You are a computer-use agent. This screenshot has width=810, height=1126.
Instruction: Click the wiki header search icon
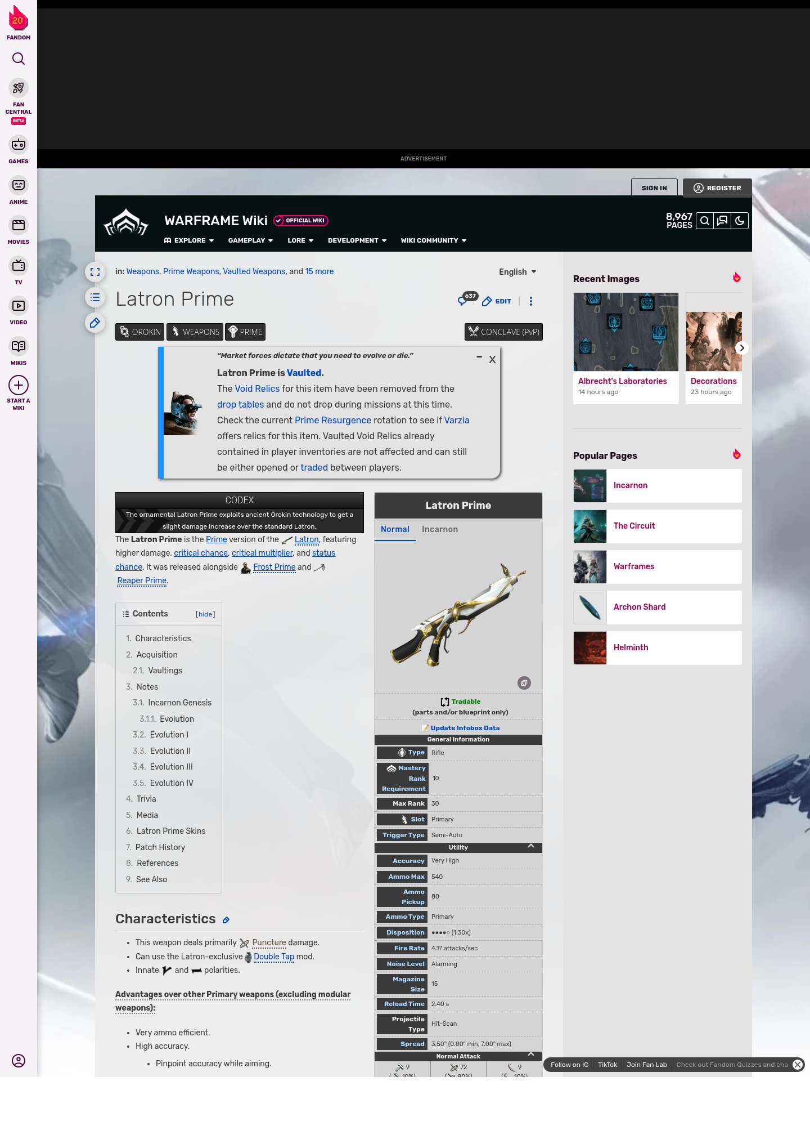[705, 221]
